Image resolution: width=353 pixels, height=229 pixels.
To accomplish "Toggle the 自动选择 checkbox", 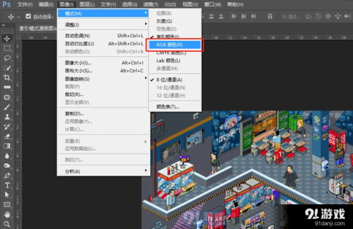I will 28,17.
